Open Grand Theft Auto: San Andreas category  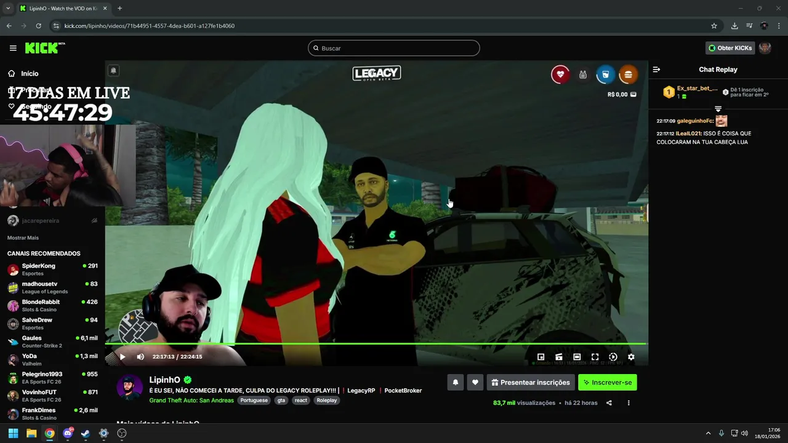pyautogui.click(x=191, y=400)
